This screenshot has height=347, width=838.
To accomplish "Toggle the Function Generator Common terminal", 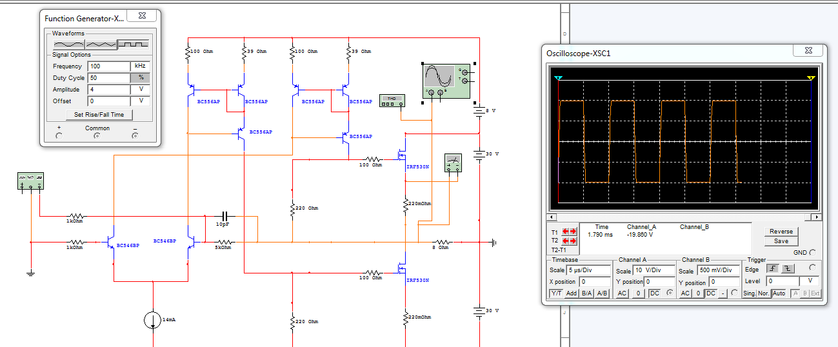I will pyautogui.click(x=97, y=135).
